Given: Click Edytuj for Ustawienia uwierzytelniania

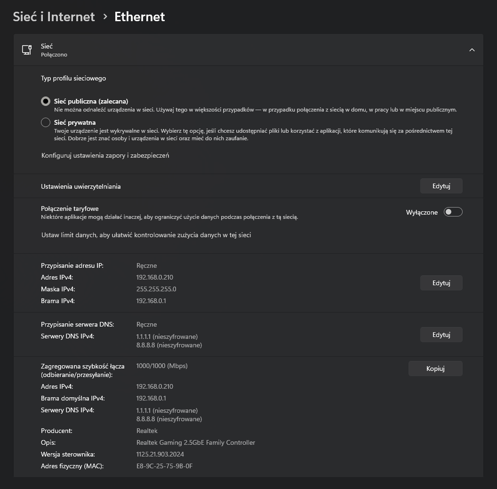Looking at the screenshot, I should pyautogui.click(x=441, y=186).
